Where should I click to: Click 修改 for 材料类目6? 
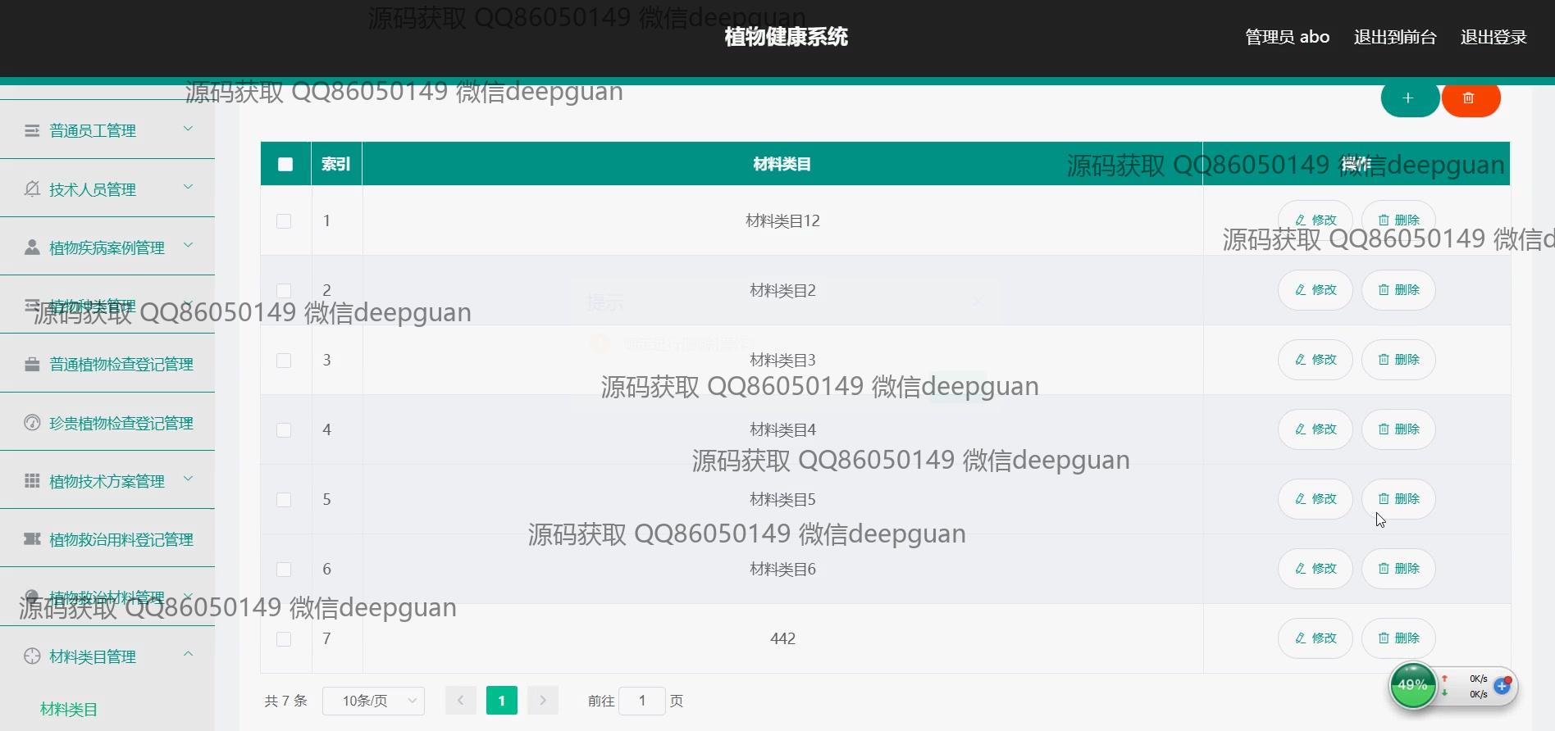pyautogui.click(x=1316, y=569)
